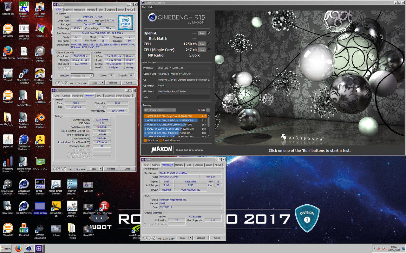Open the hexus_pifast shortcut

[56, 187]
